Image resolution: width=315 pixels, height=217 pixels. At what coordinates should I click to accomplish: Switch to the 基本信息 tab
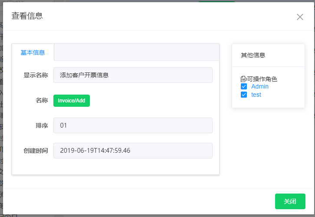click(x=33, y=53)
